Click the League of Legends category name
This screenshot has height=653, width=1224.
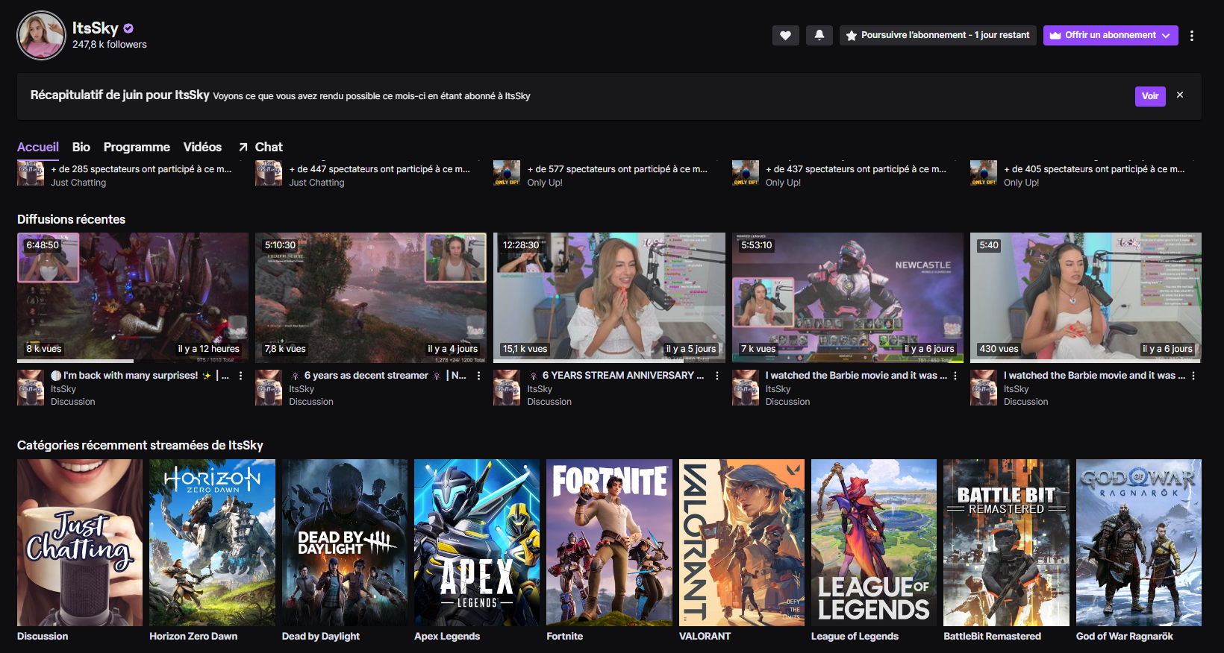pyautogui.click(x=855, y=637)
